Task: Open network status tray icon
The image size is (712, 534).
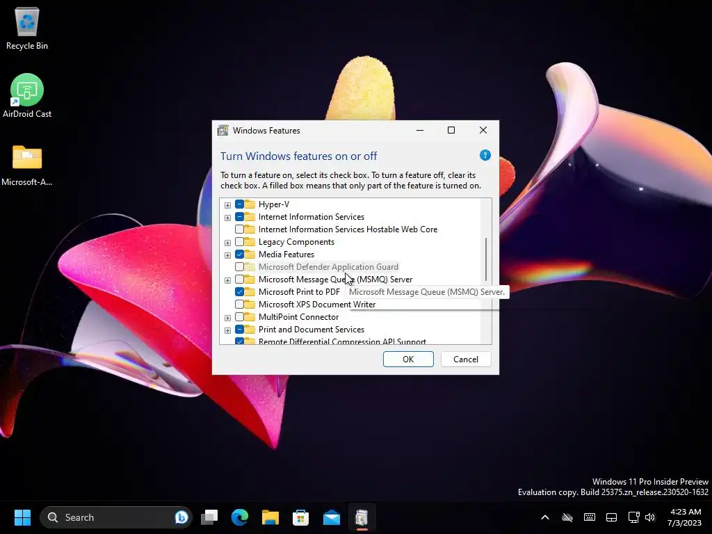Action: pos(633,517)
